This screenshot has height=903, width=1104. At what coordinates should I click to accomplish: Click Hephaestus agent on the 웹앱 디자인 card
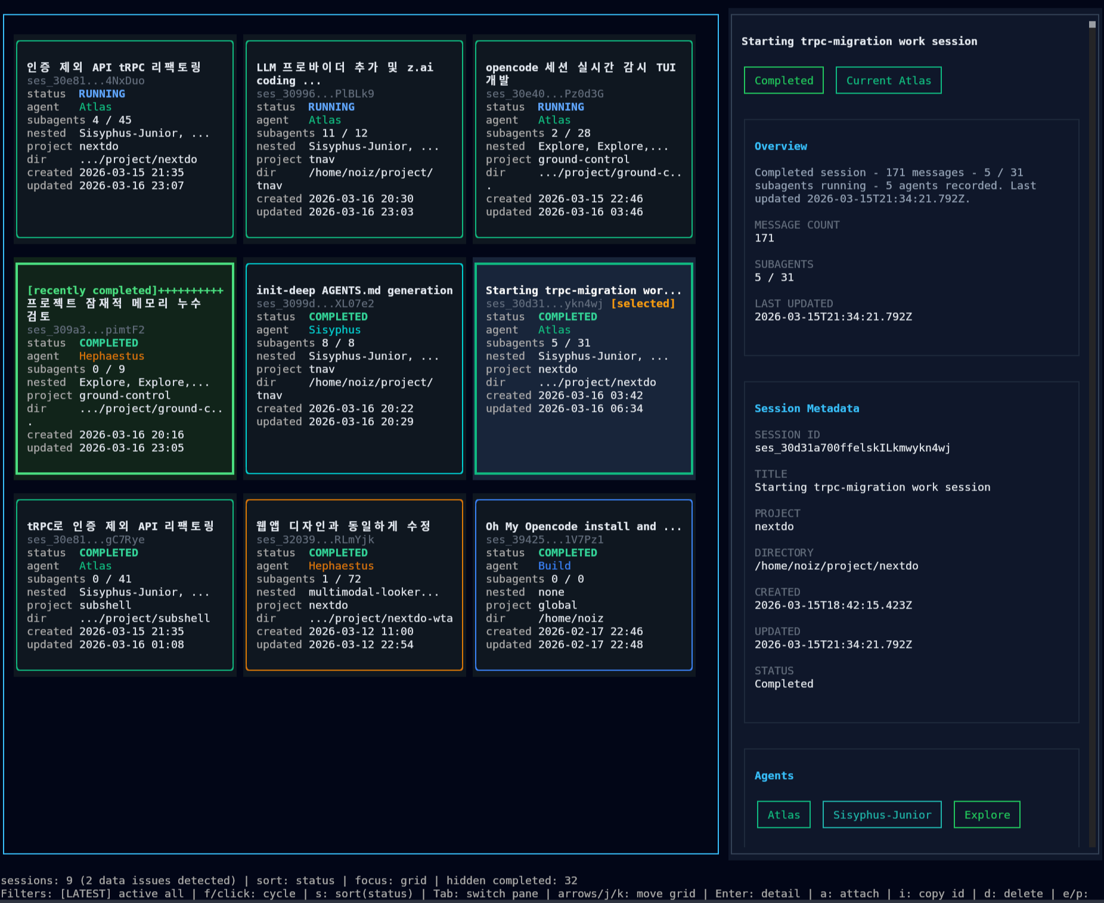coord(341,566)
